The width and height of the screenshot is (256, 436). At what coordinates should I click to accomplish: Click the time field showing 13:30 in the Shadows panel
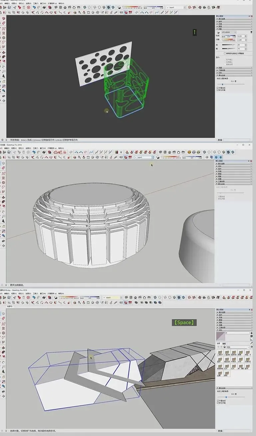(241, 36)
